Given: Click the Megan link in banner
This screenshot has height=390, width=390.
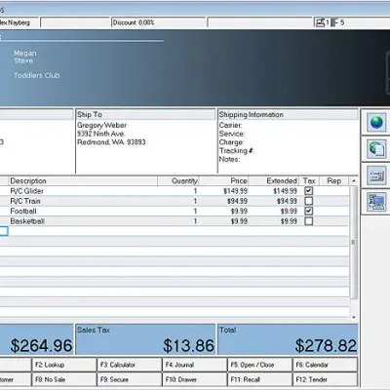Looking at the screenshot, I should (x=25, y=54).
